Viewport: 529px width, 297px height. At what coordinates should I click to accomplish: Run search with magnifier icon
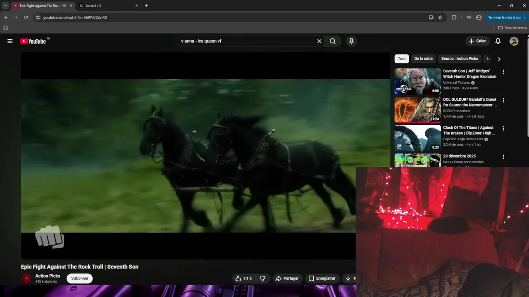(333, 41)
